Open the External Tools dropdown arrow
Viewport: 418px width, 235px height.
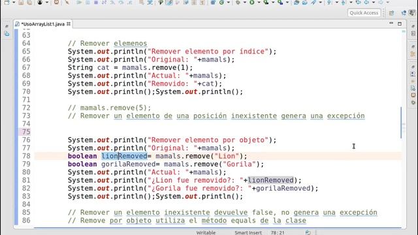(x=287, y=3)
